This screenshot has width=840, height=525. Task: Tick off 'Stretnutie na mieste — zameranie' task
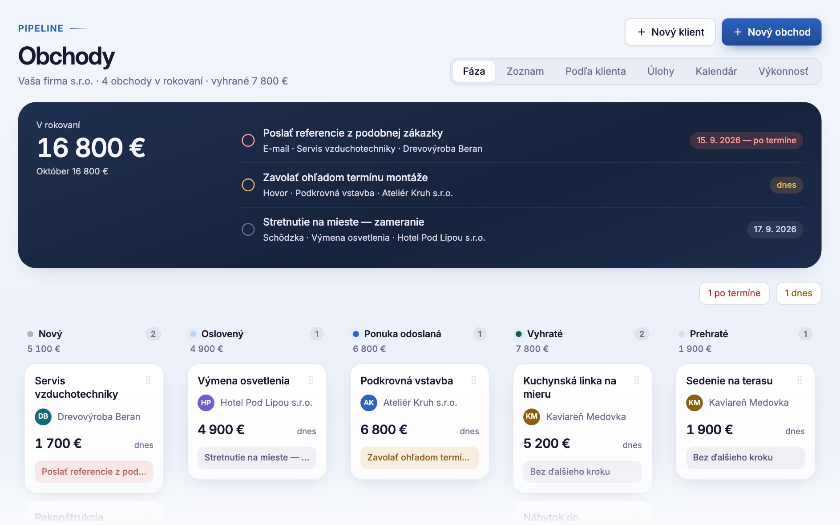pos(248,229)
